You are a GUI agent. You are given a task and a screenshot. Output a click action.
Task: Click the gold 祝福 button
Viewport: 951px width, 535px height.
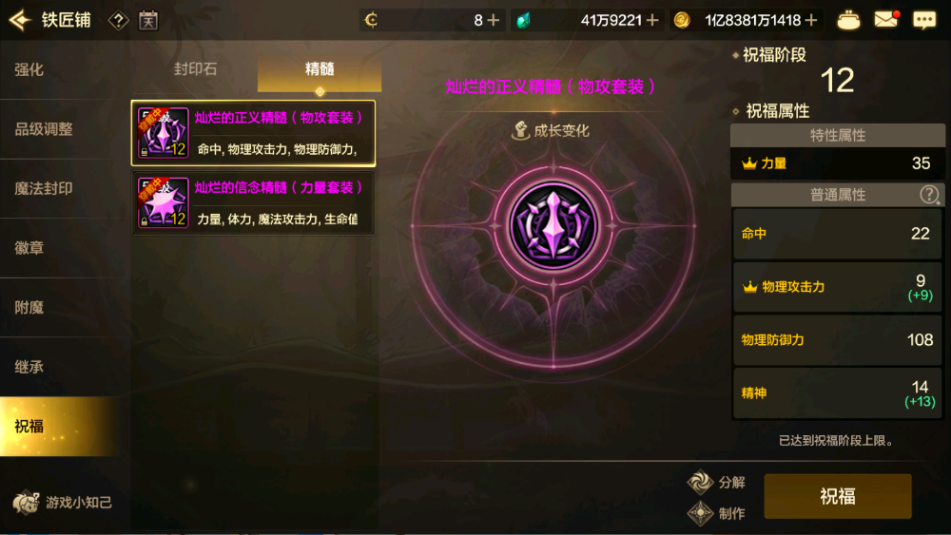click(838, 496)
